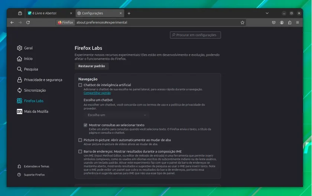Open the Firefox account icon
The width and height of the screenshot is (312, 196).
pos(282,23)
